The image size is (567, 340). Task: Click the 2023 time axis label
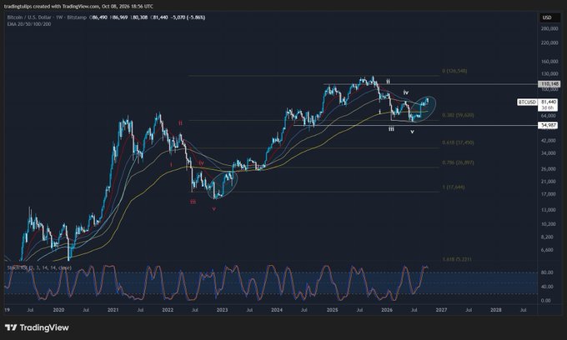click(222, 310)
